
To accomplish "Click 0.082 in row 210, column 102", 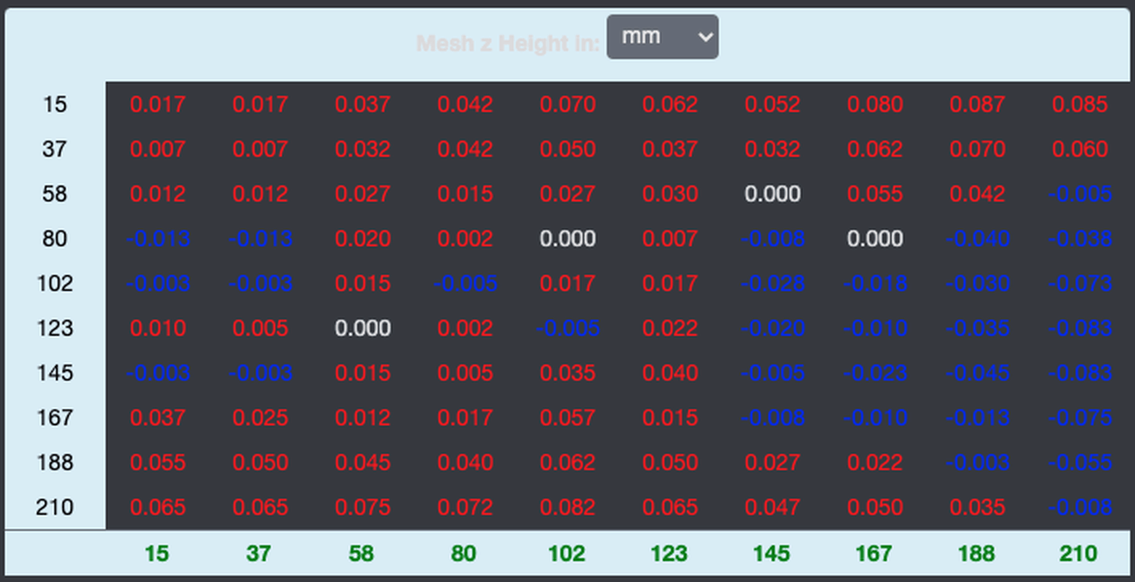I will point(568,507).
